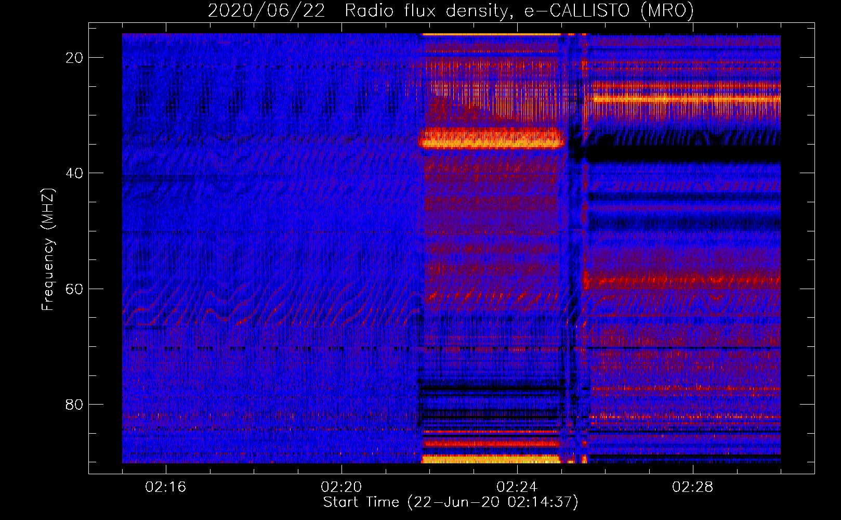Click the plot title "Radio flux density, e-CALLISTO (MRO)"
Image resolution: width=841 pixels, height=520 pixels.
pyautogui.click(x=519, y=10)
